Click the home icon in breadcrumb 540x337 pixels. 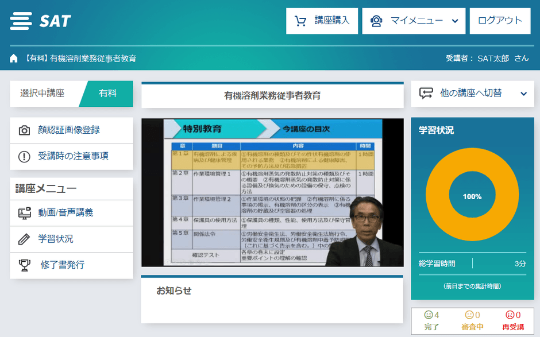tap(14, 59)
